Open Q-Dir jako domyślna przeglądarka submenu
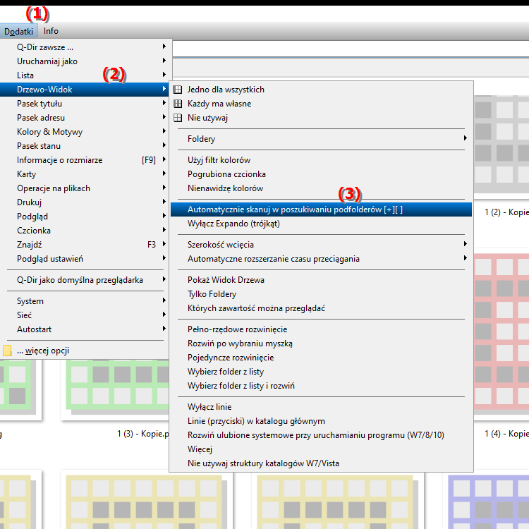Viewport: 529px width, 529px height. tap(85, 280)
